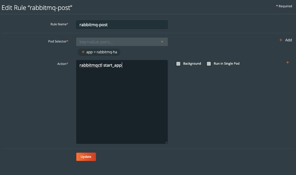Click the Rule Name input field

122,25
